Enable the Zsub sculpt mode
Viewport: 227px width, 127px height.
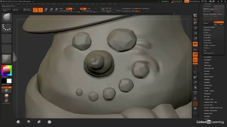[x=89, y=8]
